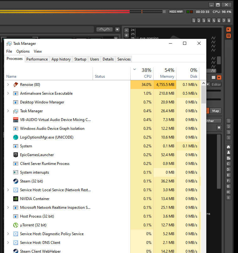238x253 pixels.
Task: Open drive D: in Renoise browser
Action: pyautogui.click(x=229, y=169)
